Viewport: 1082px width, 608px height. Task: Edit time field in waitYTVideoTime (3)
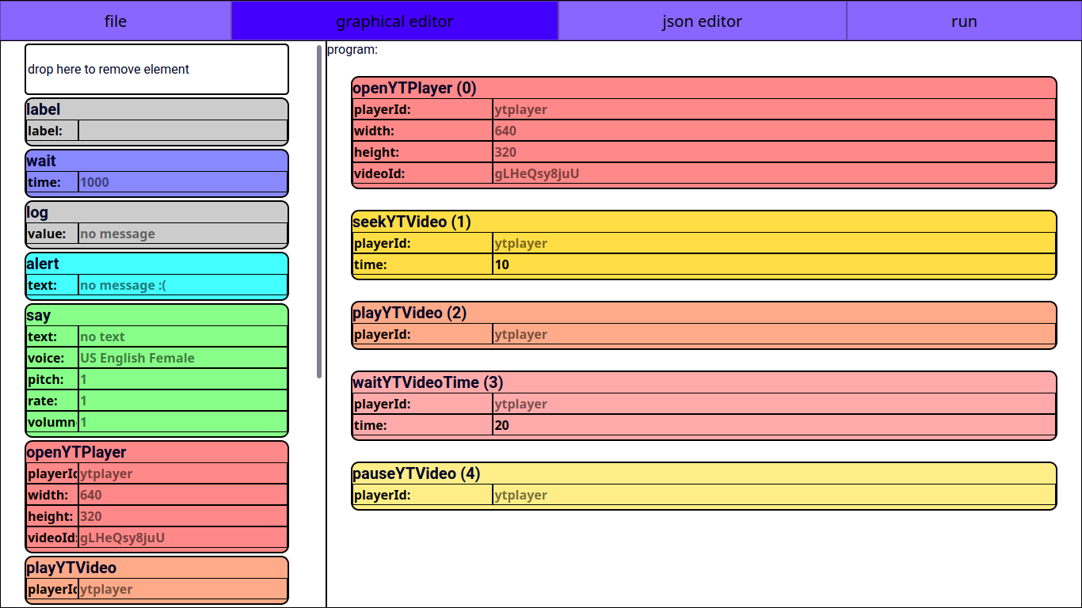pyautogui.click(x=773, y=426)
